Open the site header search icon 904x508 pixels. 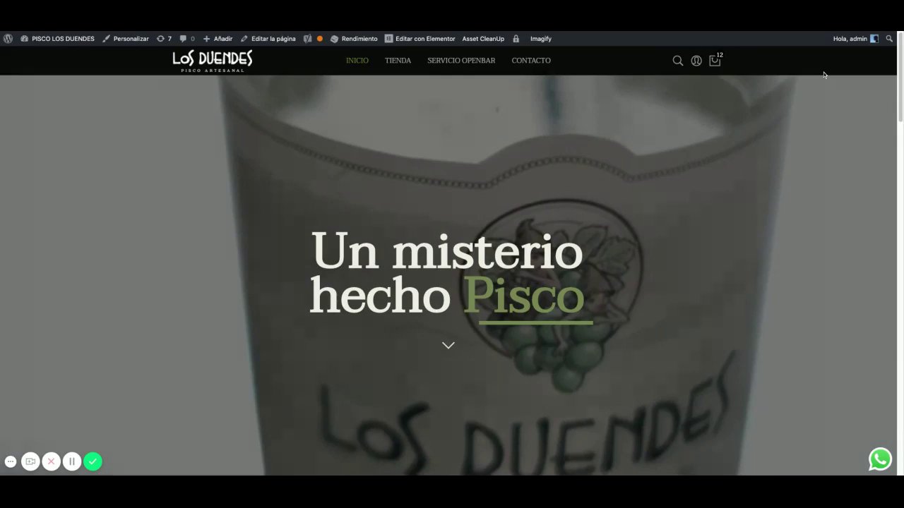678,61
